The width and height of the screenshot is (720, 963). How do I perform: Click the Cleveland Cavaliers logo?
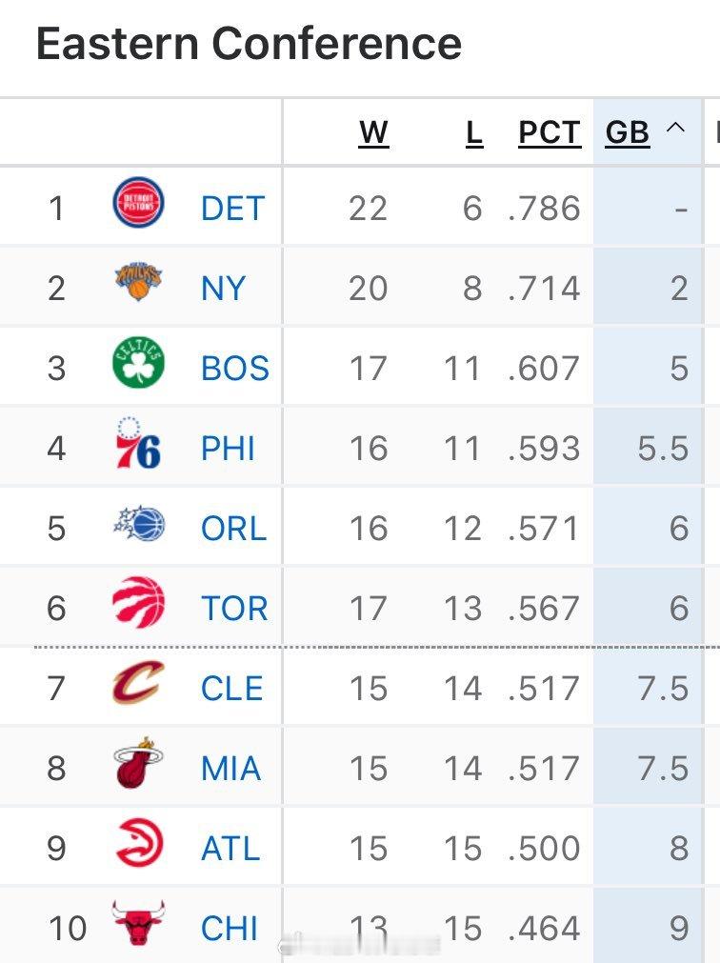(x=139, y=684)
